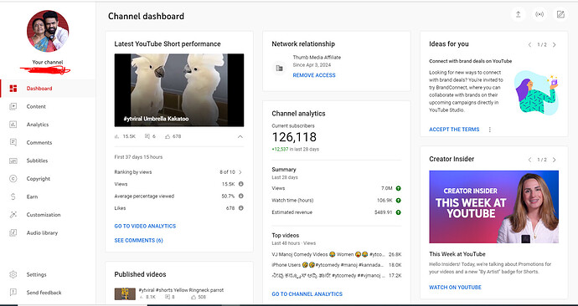Click the Analytics chart icon in sidebar
Viewport: 578px width, 306px height.
[x=13, y=125]
